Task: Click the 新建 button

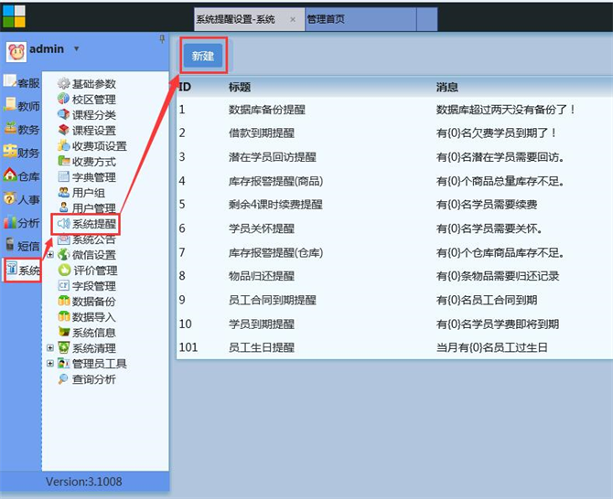Action: (203, 56)
